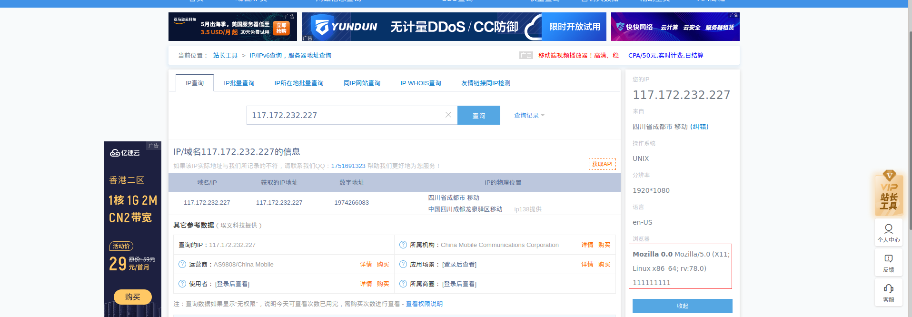Click the 域名/IP column header
The width and height of the screenshot is (912, 317).
[207, 183]
